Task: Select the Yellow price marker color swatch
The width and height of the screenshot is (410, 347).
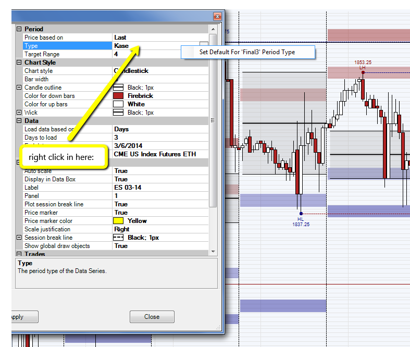Action: pos(118,221)
